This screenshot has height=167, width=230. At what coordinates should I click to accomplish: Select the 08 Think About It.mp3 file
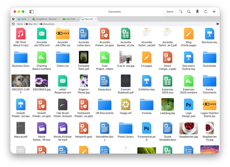(x=21, y=33)
